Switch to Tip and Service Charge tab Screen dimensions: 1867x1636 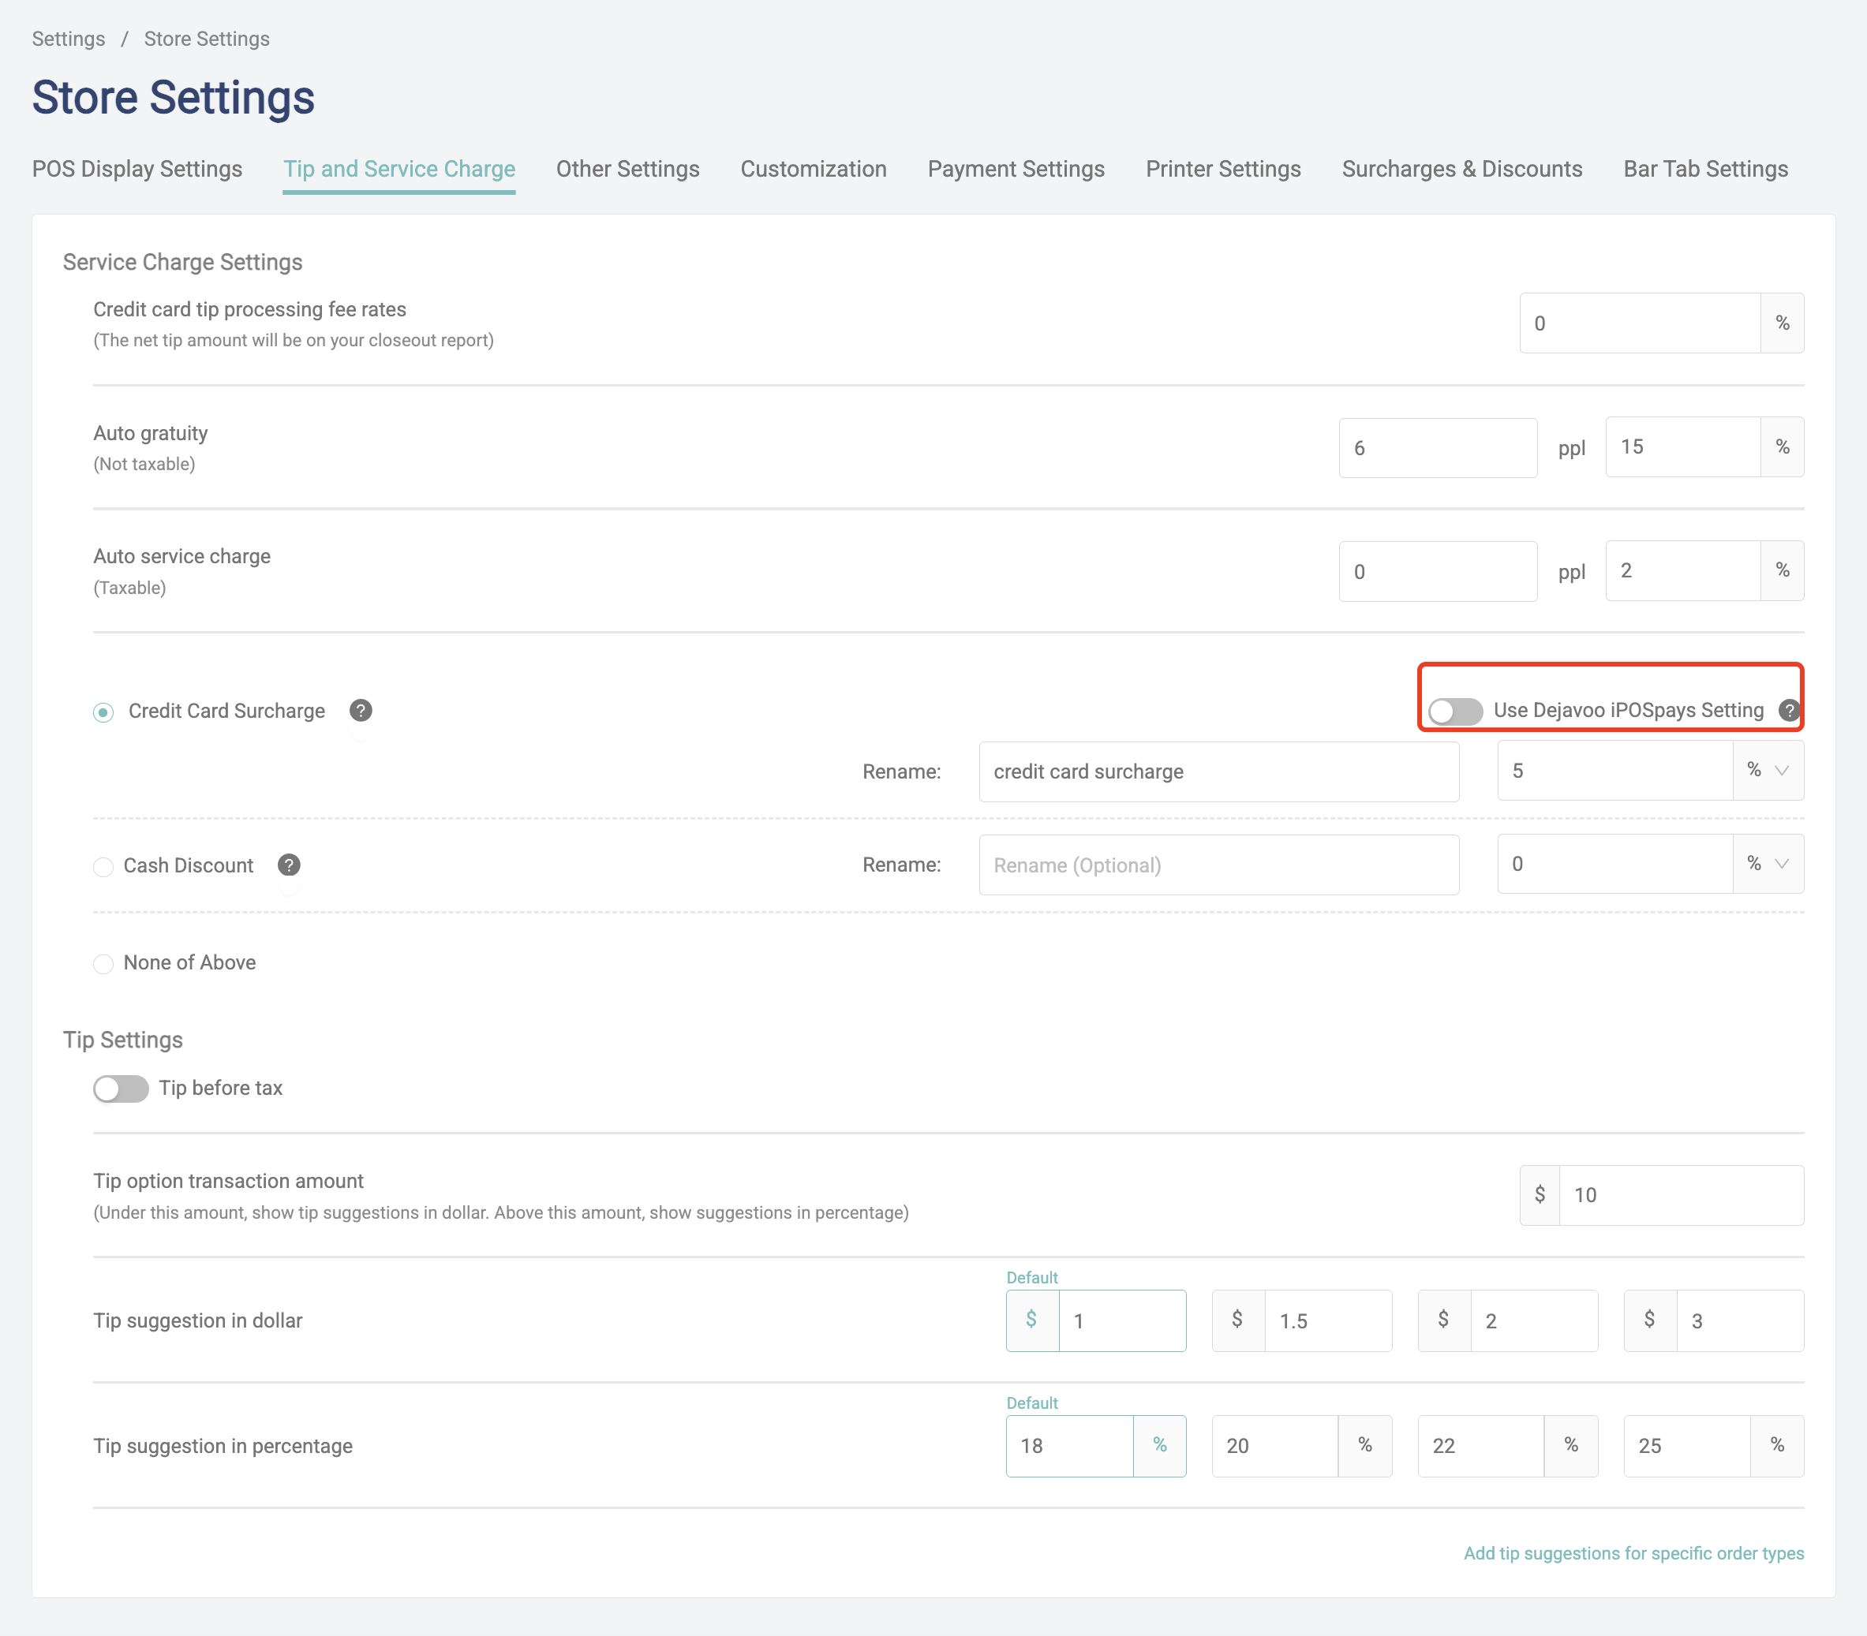tap(399, 169)
